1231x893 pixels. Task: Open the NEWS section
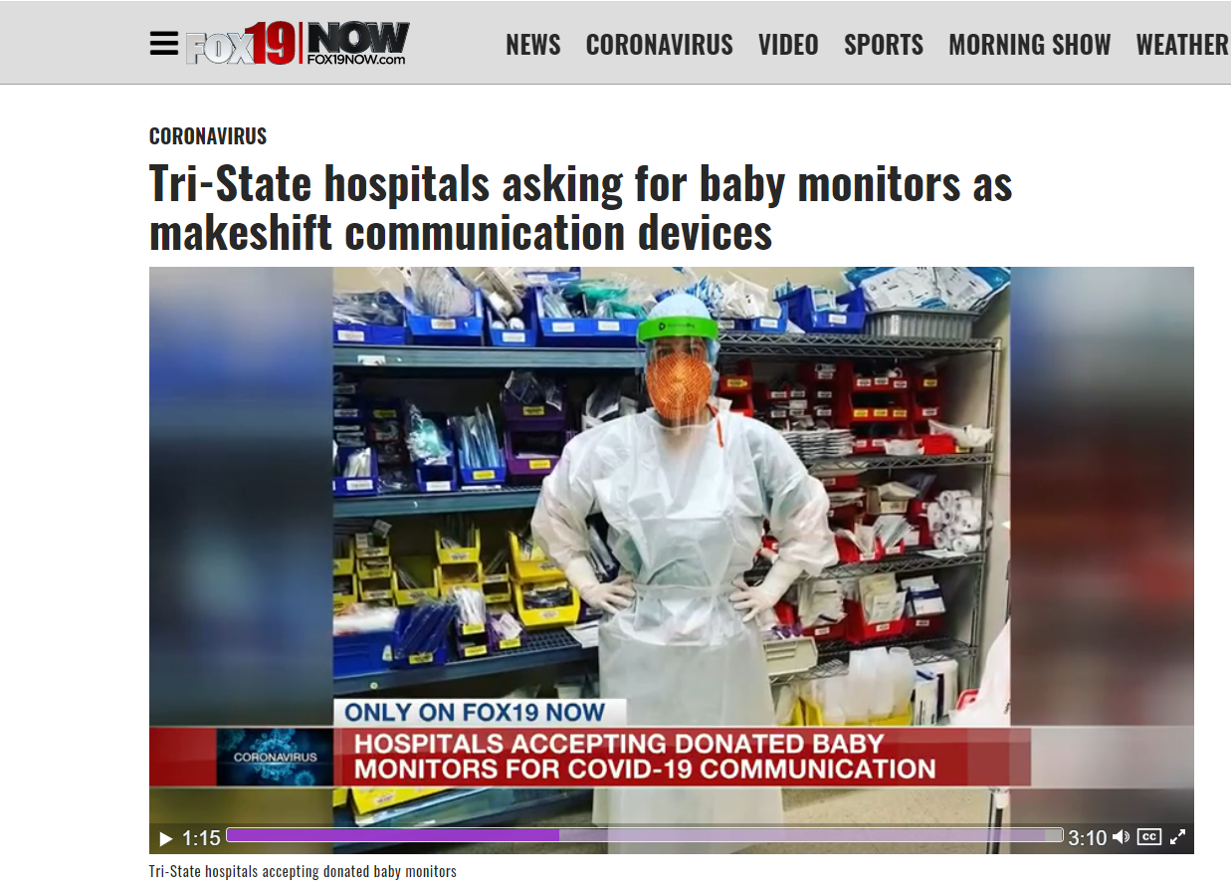point(533,45)
